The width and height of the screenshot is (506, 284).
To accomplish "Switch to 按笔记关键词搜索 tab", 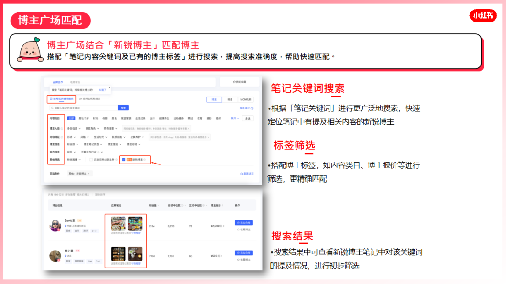I will pos(62,99).
